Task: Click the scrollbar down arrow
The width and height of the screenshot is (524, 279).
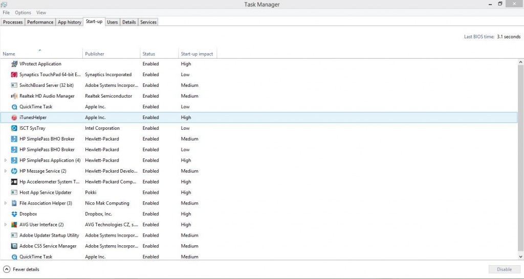Action: tap(520, 257)
